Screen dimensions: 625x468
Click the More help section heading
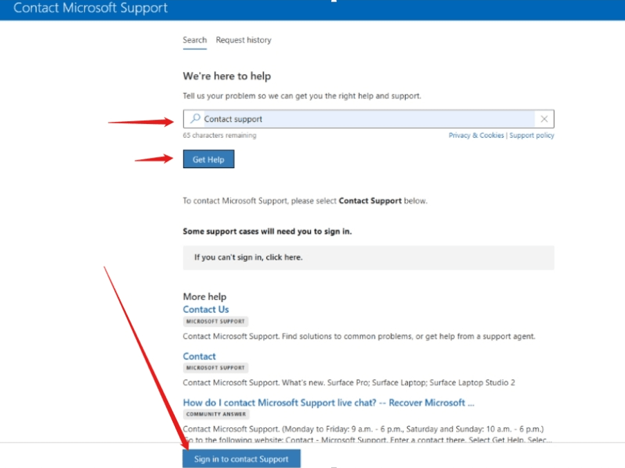(x=205, y=296)
